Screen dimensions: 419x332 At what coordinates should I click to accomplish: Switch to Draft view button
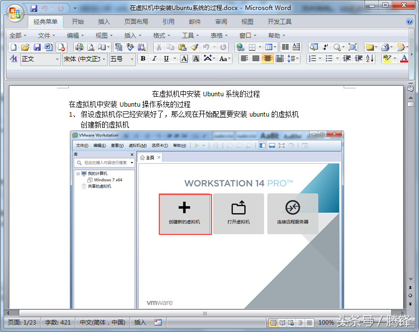pyautogui.click(x=309, y=323)
